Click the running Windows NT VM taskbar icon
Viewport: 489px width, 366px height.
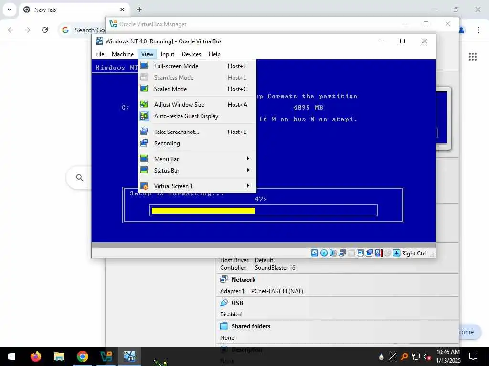(129, 356)
